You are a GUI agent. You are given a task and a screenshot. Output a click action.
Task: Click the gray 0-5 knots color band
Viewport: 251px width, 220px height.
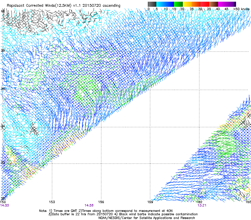(152, 4)
